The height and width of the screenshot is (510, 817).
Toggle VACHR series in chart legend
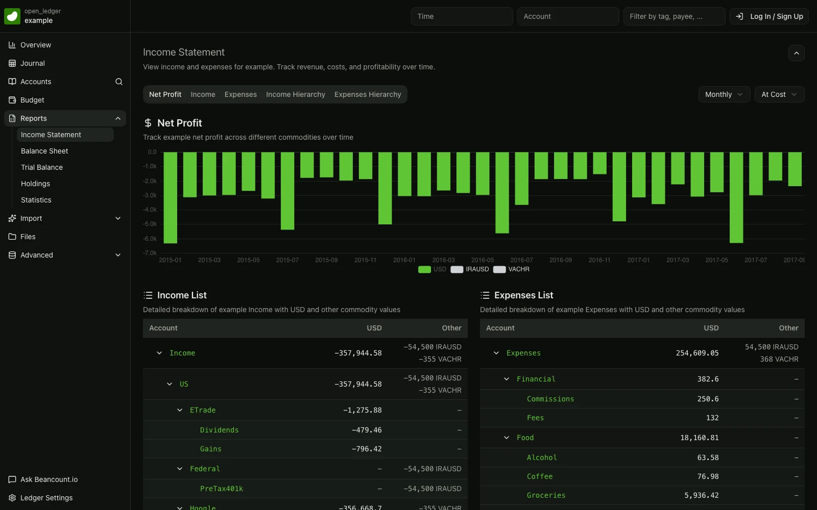point(511,269)
